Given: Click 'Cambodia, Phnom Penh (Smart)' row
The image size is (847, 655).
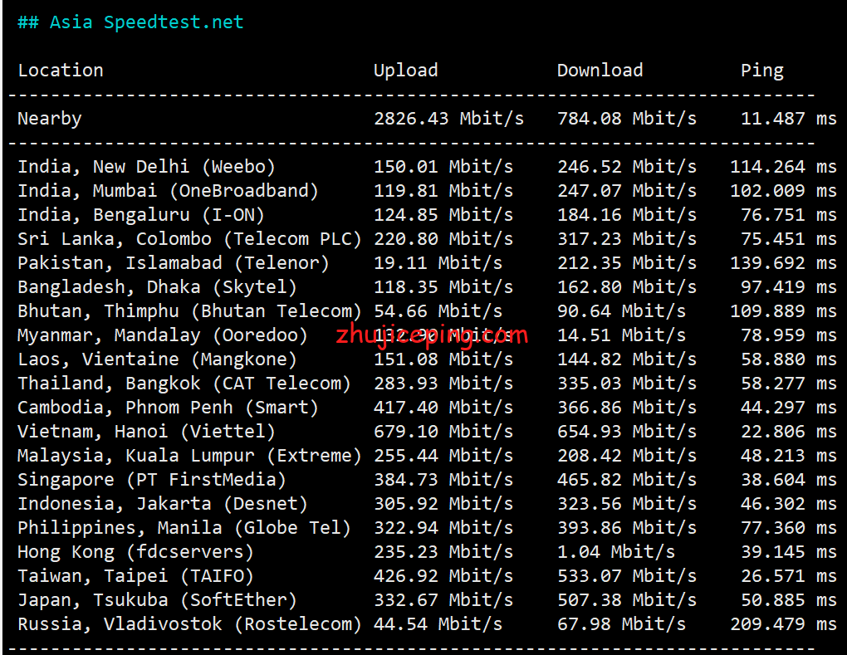Looking at the screenshot, I should [x=428, y=407].
